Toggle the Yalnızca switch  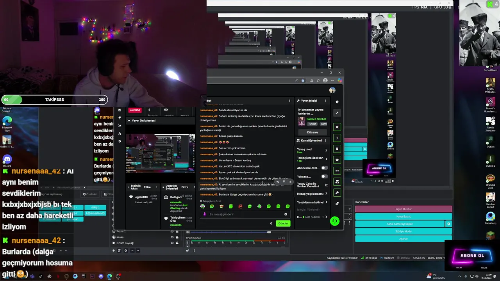click(x=324, y=176)
